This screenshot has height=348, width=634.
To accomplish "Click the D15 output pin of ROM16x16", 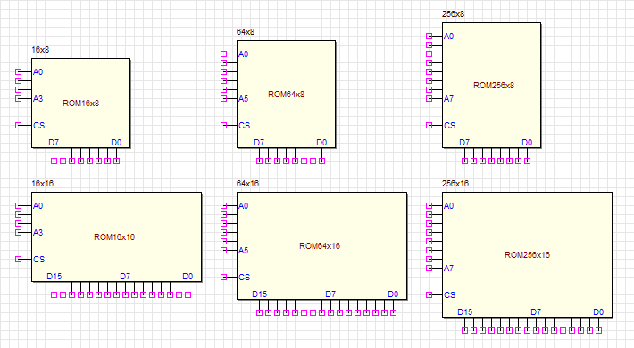I will coord(54,294).
